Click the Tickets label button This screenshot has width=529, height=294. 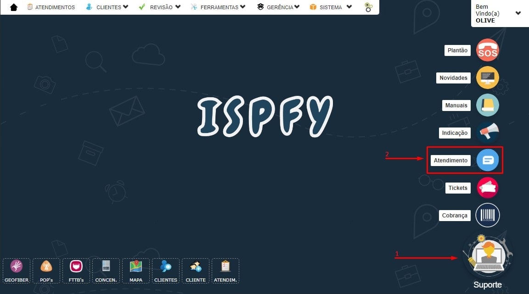[458, 188]
